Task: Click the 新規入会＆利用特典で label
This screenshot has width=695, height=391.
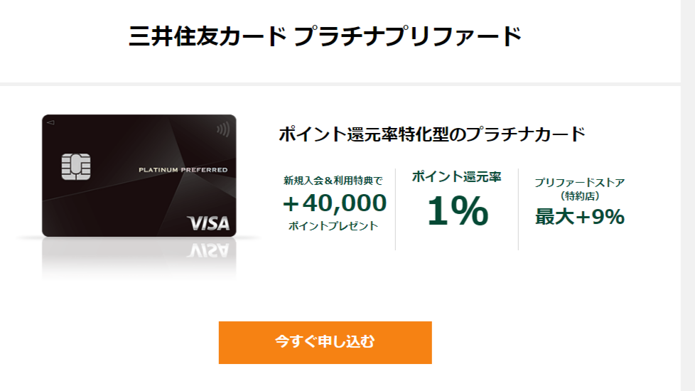Action: 333,181
